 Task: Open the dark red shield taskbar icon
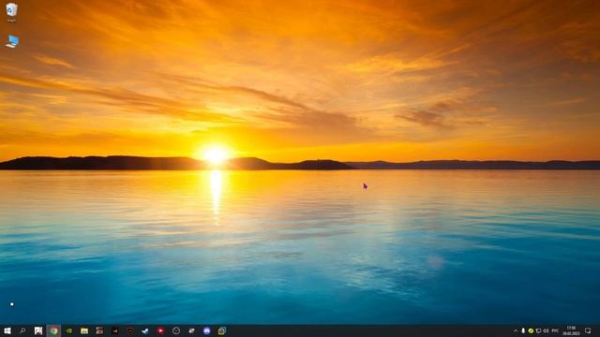pyautogui.click(x=130, y=330)
